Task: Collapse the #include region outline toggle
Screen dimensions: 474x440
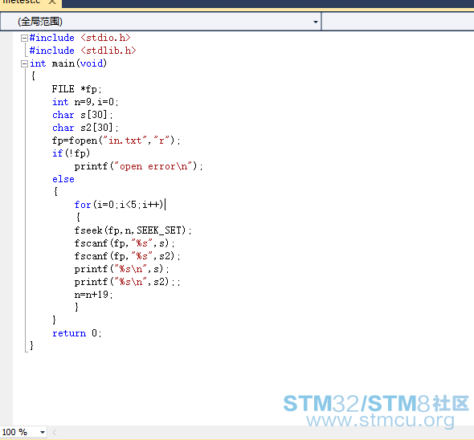Action: click(x=24, y=38)
